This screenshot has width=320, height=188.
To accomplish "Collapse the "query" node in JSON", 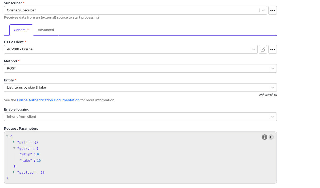I will pyautogui.click(x=14, y=148).
